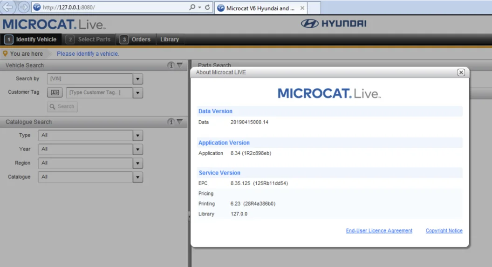Screen dimensions: 492x267
Task: Click the vehicle Search button
Action: [x=62, y=107]
